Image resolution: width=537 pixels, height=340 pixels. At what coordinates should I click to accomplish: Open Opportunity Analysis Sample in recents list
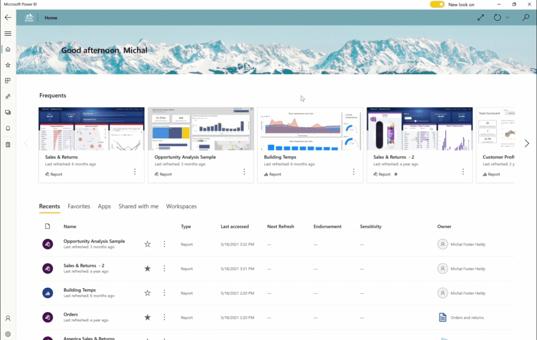pos(94,241)
